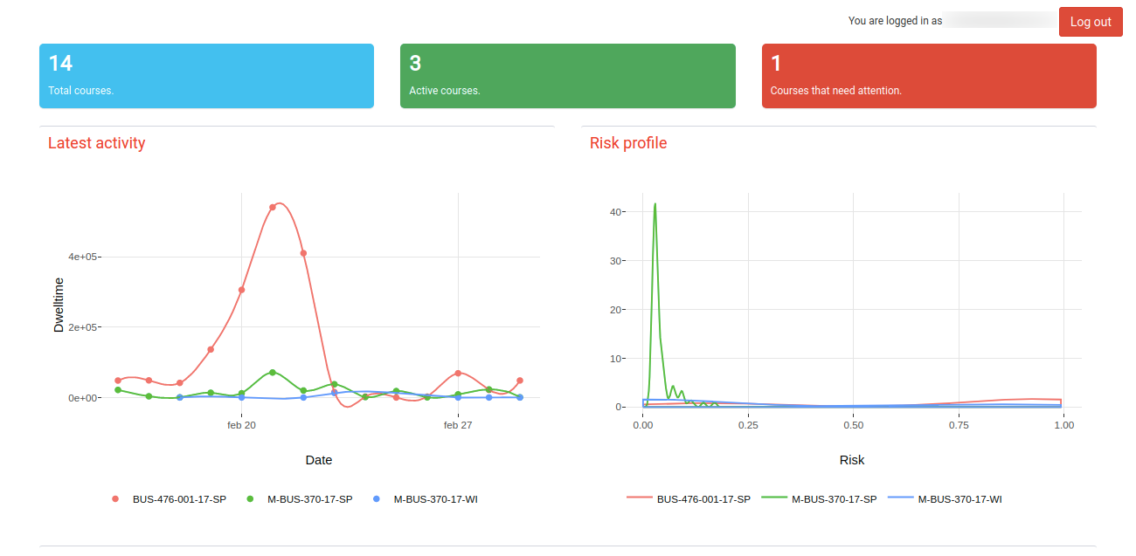Click the Date axis title
1136x556 pixels.
tap(318, 460)
